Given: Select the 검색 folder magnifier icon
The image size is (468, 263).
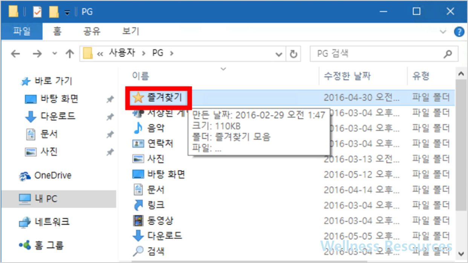Looking at the screenshot, I should point(138,251).
